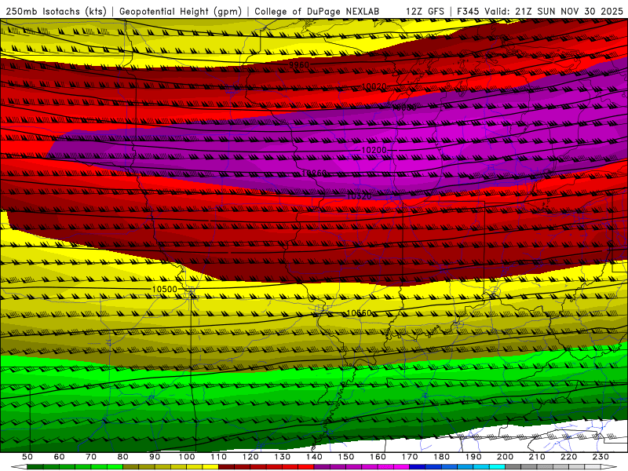The image size is (628, 471).
Task: Click the "12Z GFS" model run label
Action: coord(425,12)
